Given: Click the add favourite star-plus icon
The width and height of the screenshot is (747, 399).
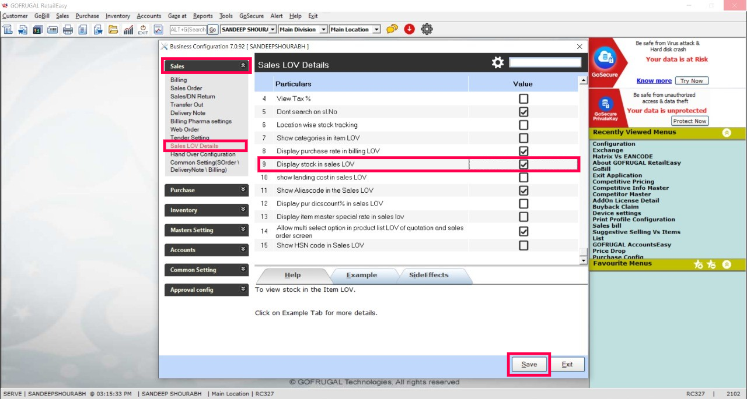Looking at the screenshot, I should [699, 264].
